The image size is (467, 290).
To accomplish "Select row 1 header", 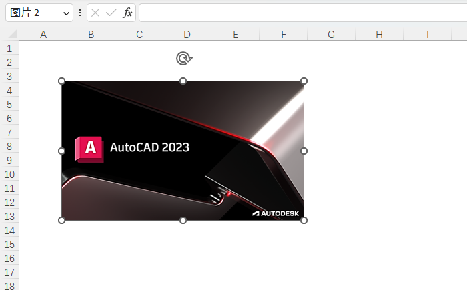I will [x=9, y=48].
